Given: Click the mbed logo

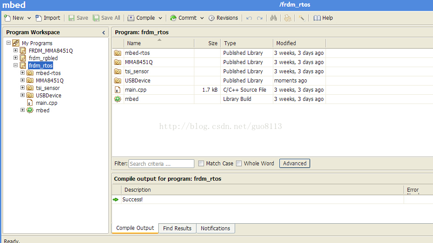Looking at the screenshot, I should pos(14,5).
